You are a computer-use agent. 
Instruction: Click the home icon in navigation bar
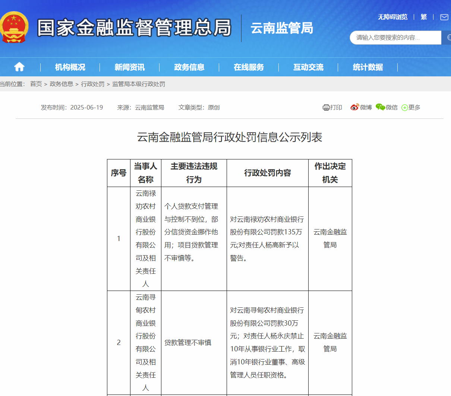19,67
